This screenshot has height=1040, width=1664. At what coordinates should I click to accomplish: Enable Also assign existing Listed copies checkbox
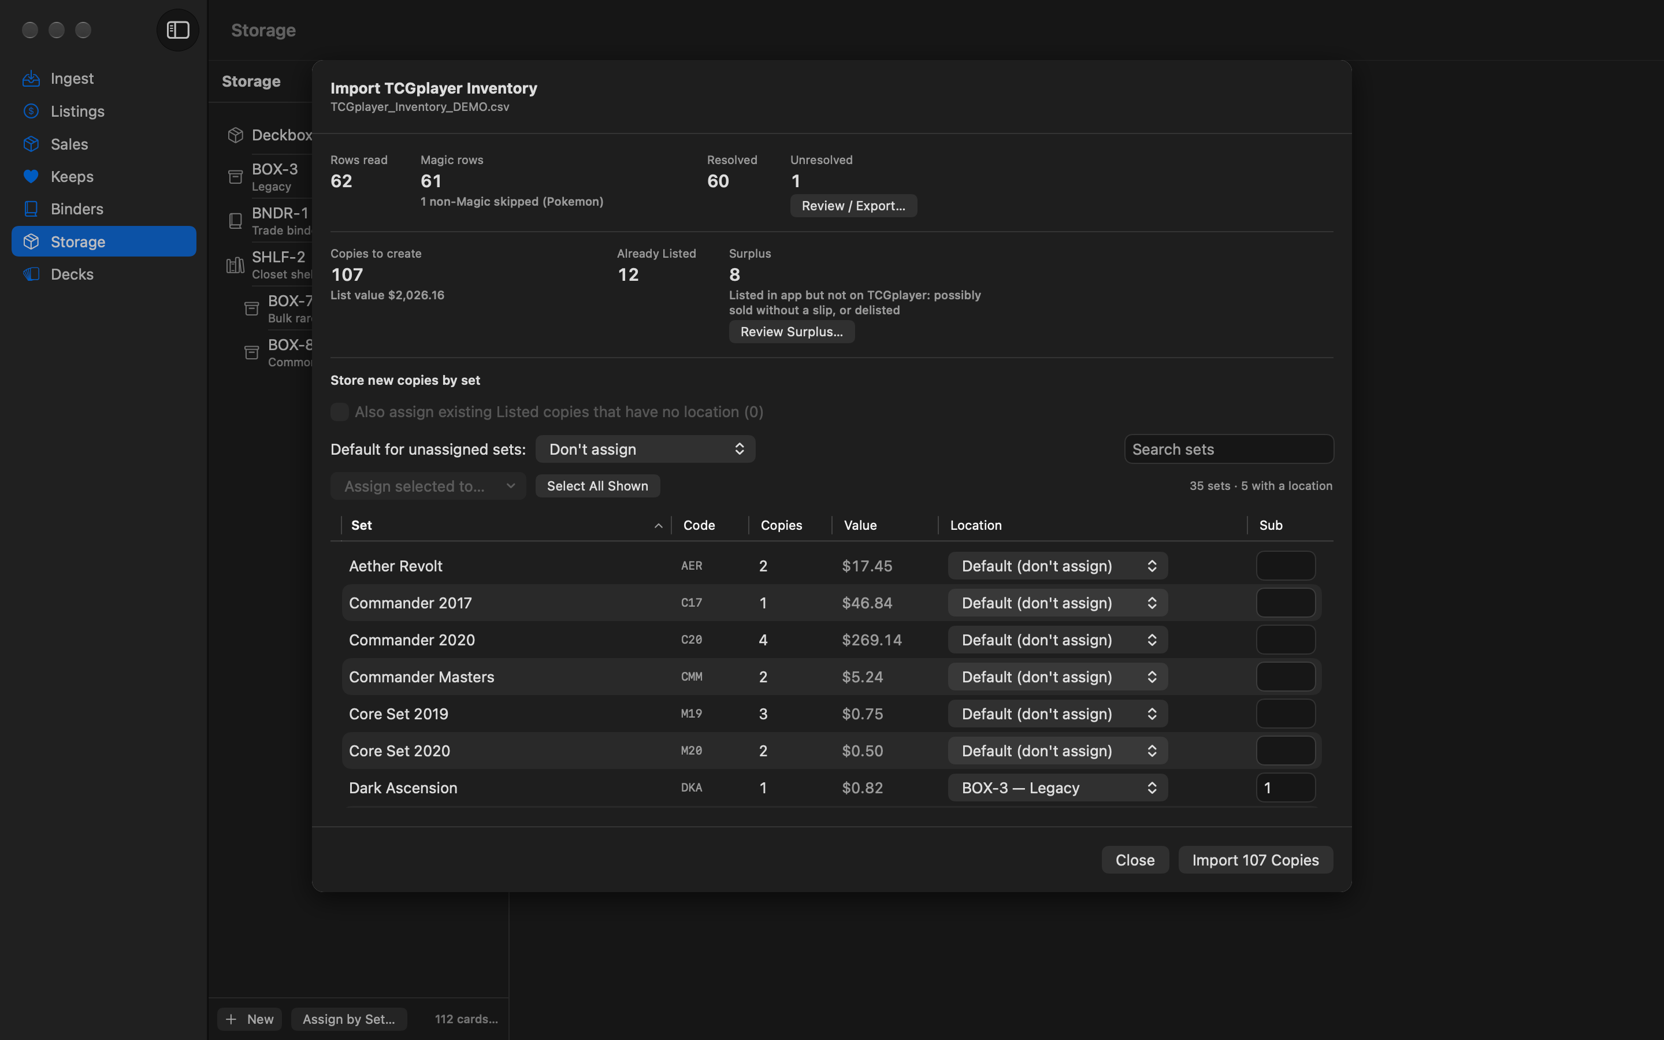coord(340,412)
